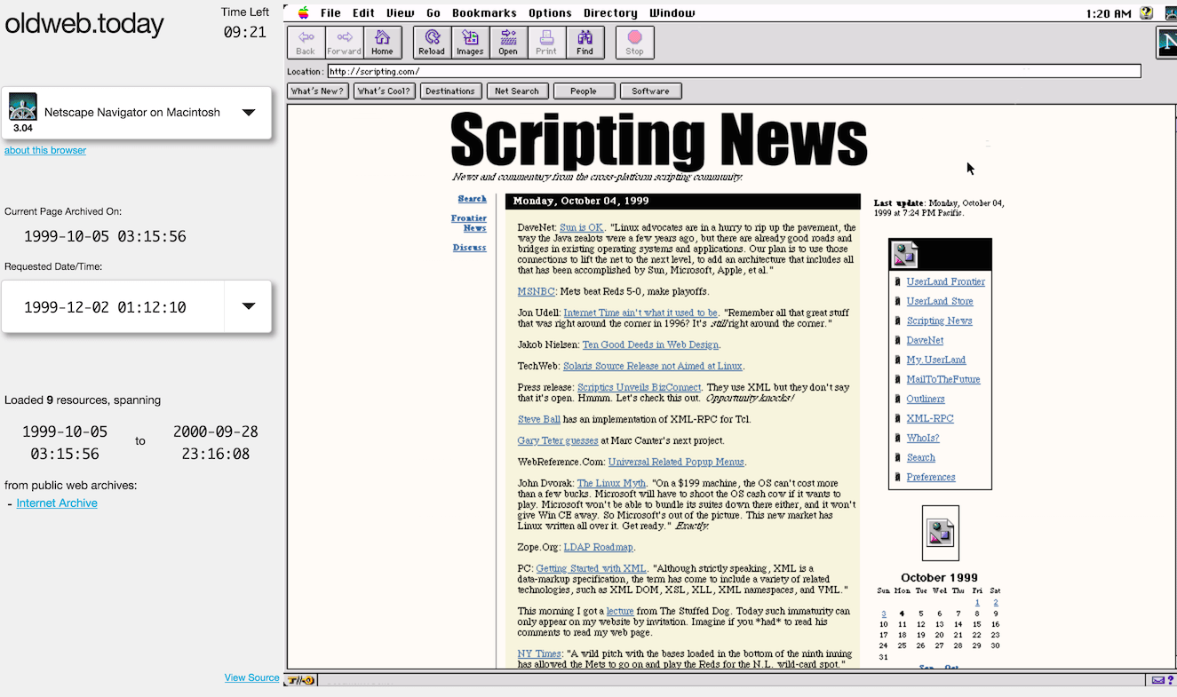Open the Search link in left column
The height and width of the screenshot is (697, 1177).
[x=472, y=199]
